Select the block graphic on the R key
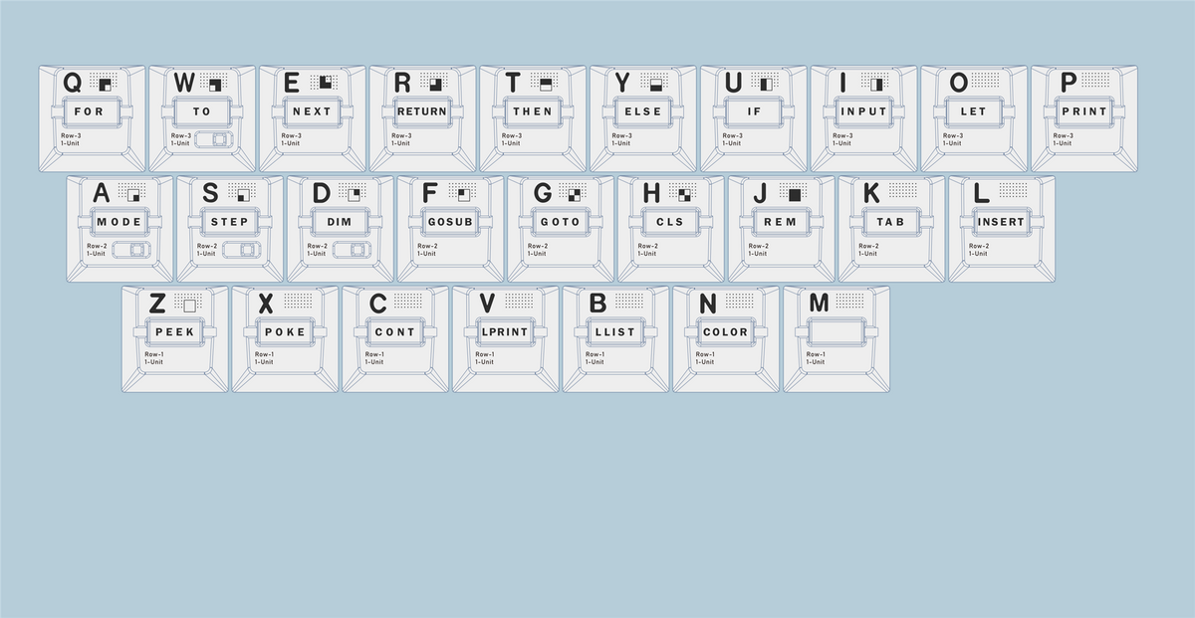1195x618 pixels. pyautogui.click(x=436, y=83)
